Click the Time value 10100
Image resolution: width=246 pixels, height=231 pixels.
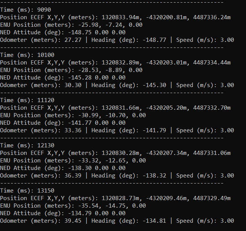click(46, 55)
